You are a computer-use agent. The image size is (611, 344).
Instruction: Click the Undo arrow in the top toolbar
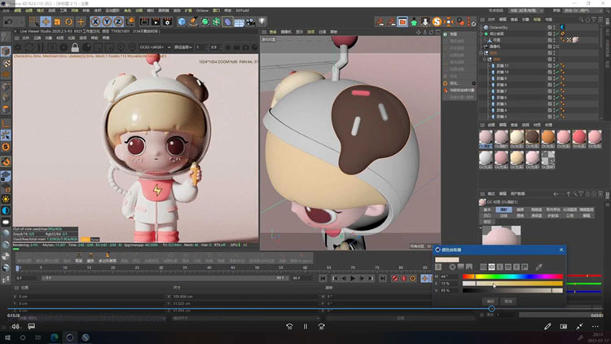7,21
